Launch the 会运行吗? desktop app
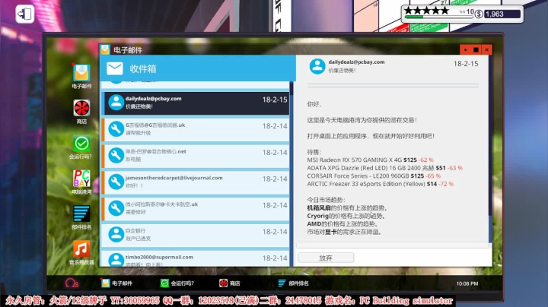 81,147
